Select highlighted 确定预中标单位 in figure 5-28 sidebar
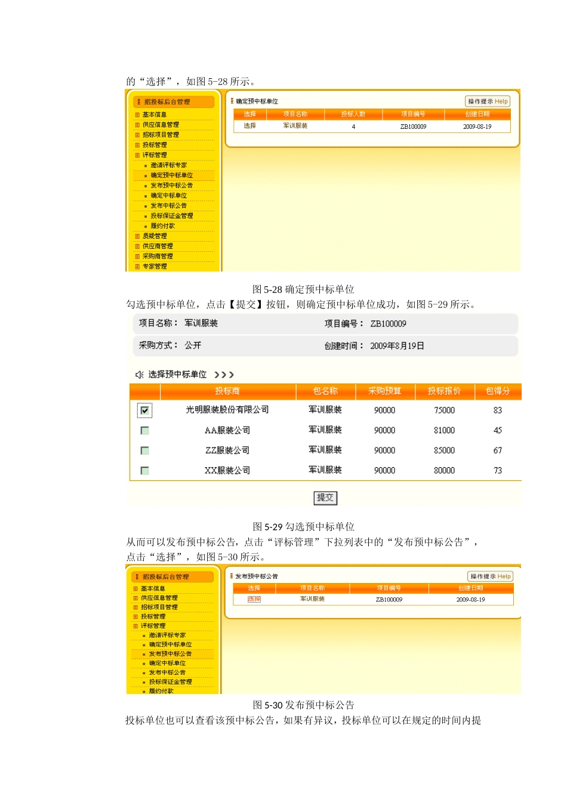The height and width of the screenshot is (802, 567). click(171, 175)
